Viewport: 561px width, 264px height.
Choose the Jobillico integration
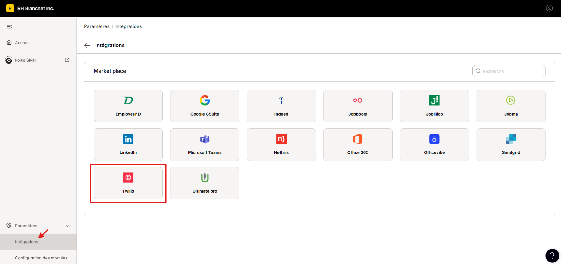434,106
